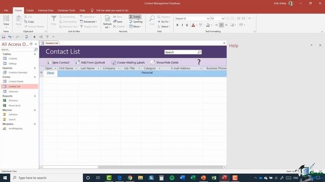Run the Spelling check
Screen dimensions: 325x182
point(136,22)
